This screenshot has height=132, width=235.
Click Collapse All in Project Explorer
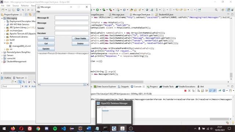pyautogui.click(x=26, y=15)
